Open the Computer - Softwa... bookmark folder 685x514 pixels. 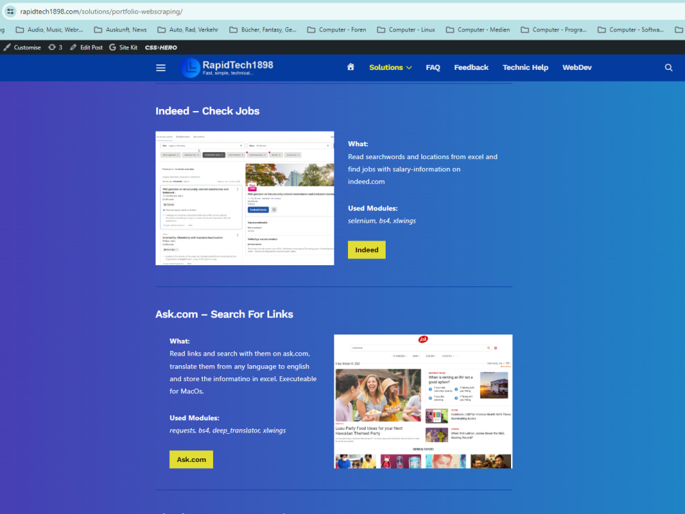pyautogui.click(x=631, y=29)
